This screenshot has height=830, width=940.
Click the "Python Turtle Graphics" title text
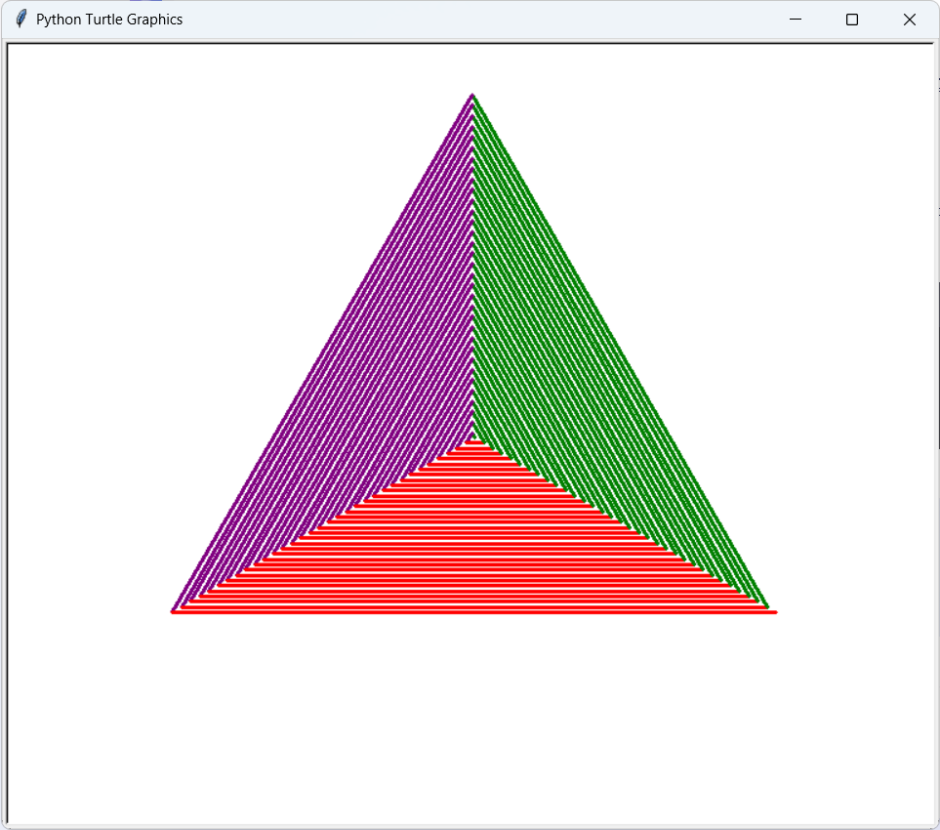109,20
